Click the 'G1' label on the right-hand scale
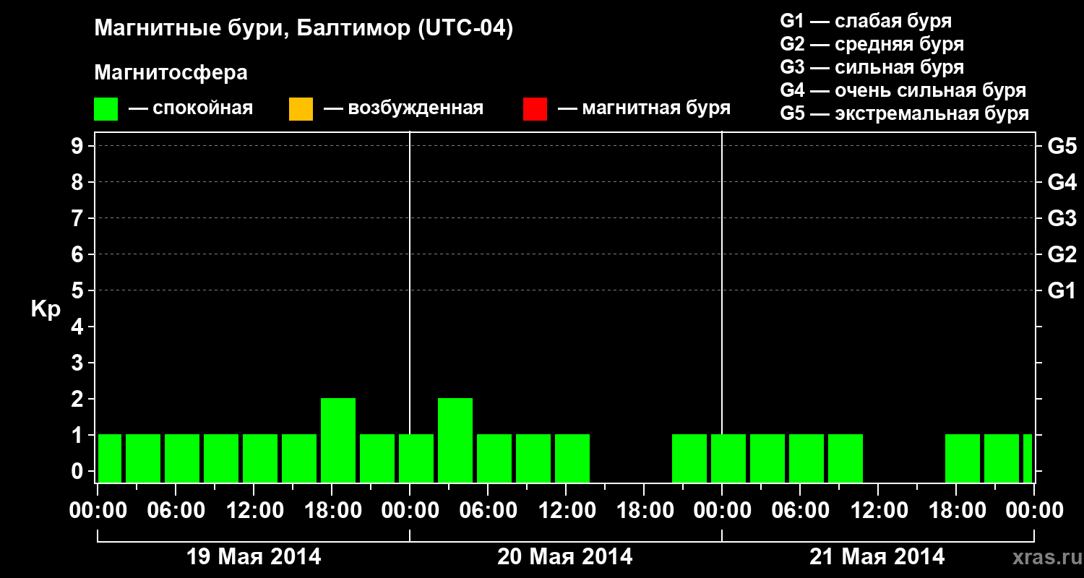Image resolution: width=1084 pixels, height=578 pixels. click(1062, 290)
